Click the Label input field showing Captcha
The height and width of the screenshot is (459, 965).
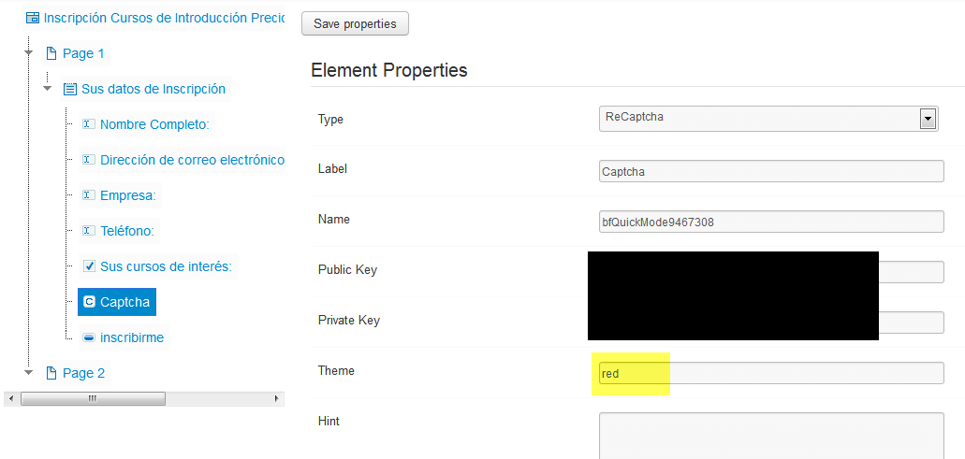pyautogui.click(x=771, y=171)
